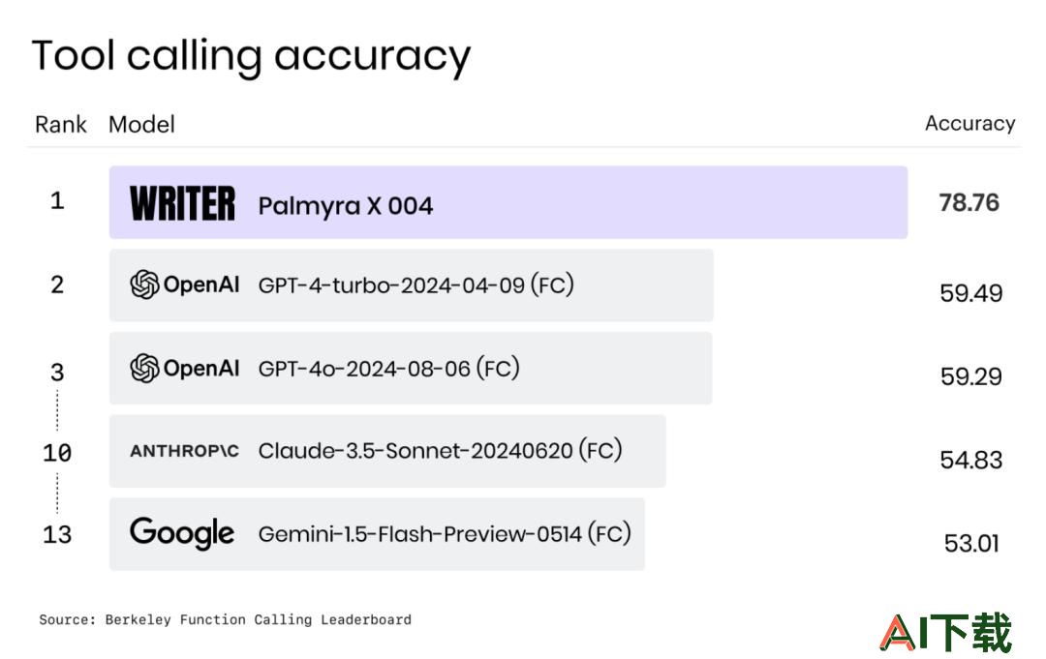Click the 78.76 accuracy value
This screenshot has width=1046, height=659.
click(x=969, y=202)
